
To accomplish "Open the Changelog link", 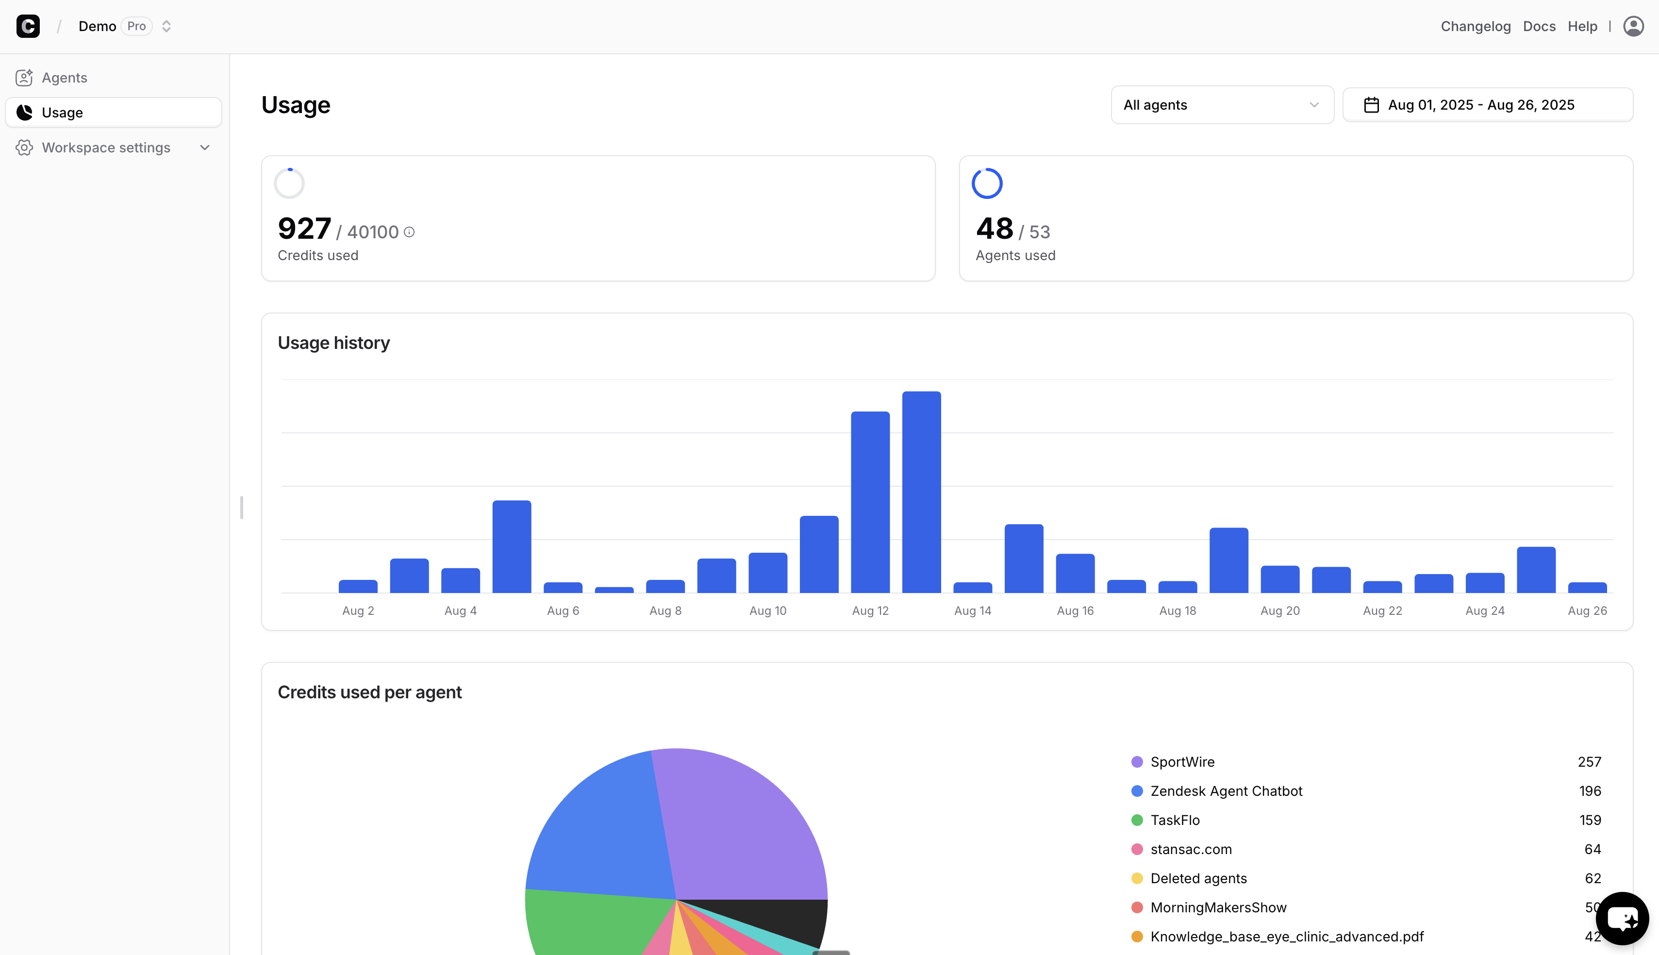I will 1476,26.
